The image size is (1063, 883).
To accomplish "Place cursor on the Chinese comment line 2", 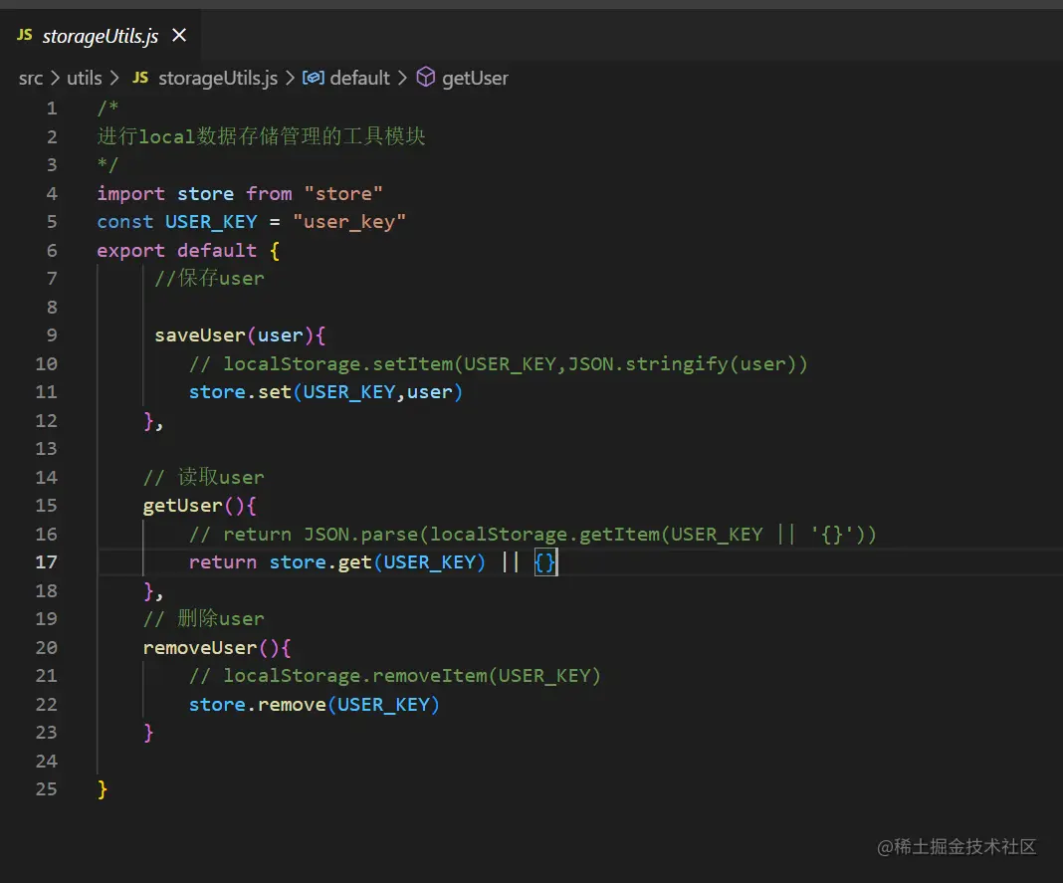I will click(261, 136).
